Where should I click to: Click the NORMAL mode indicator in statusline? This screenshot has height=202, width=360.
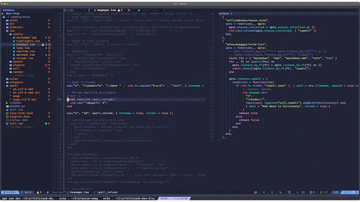10,192
